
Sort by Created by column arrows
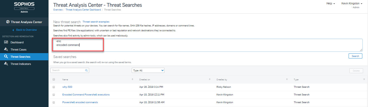tap(287, 80)
